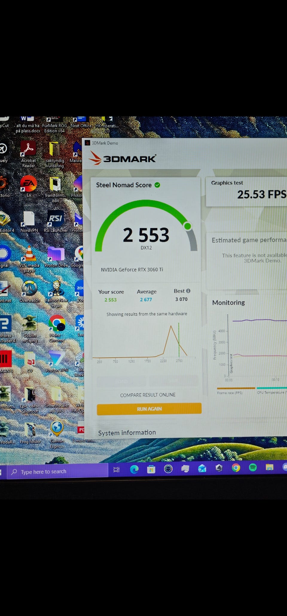Click the green Steel Nomad validation checkmark
Viewport: 287px width, 616px height.
pyautogui.click(x=157, y=185)
